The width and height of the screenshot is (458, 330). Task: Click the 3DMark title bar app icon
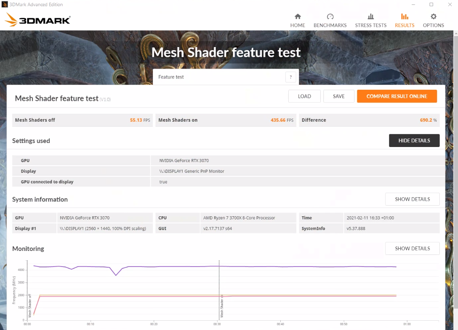click(5, 4)
